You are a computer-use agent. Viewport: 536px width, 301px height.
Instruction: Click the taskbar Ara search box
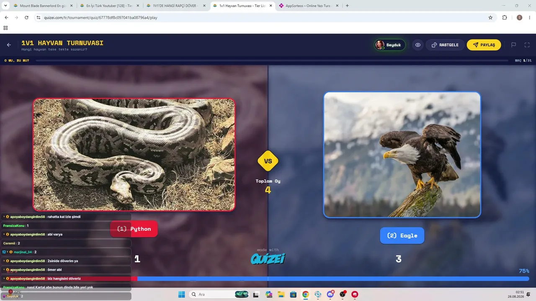[219, 294]
